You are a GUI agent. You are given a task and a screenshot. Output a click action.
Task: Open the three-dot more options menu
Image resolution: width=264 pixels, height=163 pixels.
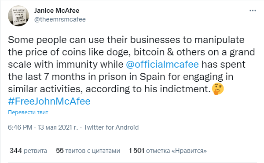(253, 11)
